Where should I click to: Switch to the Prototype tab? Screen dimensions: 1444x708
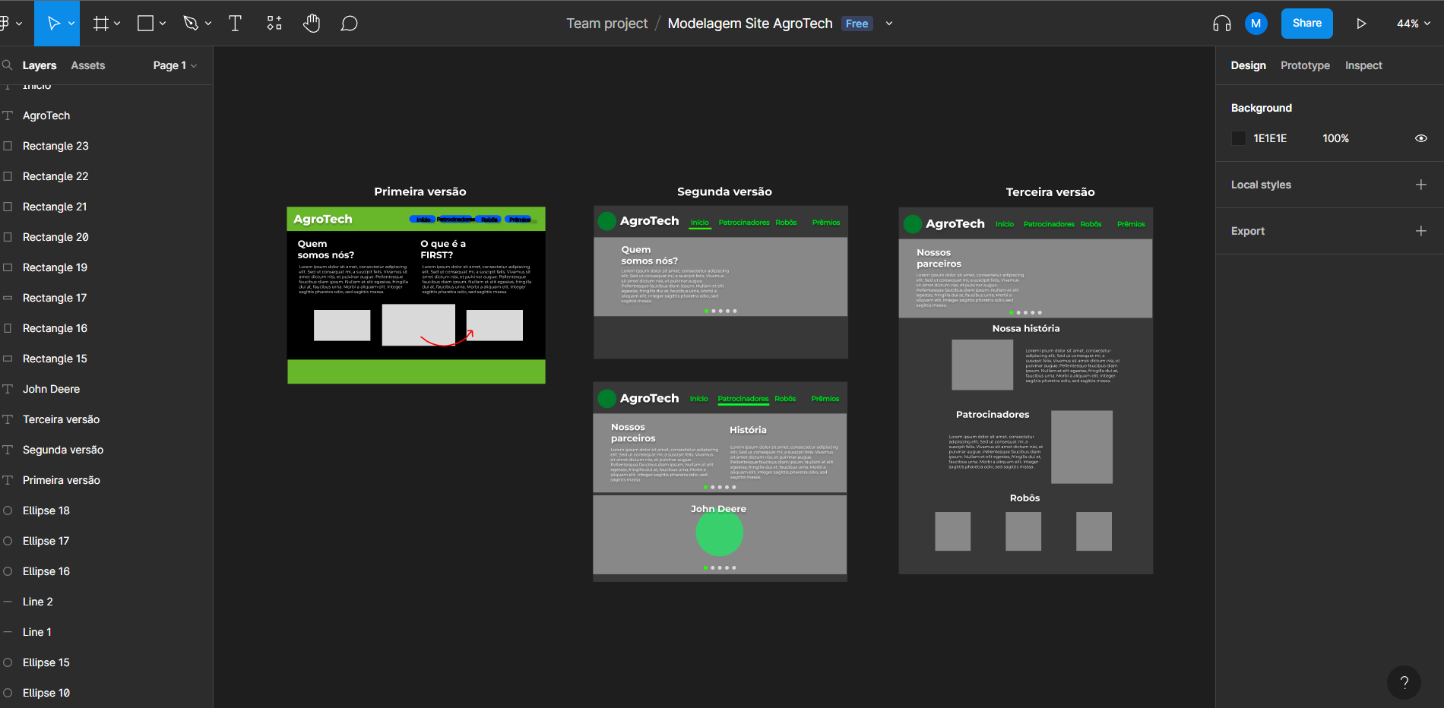click(x=1305, y=65)
